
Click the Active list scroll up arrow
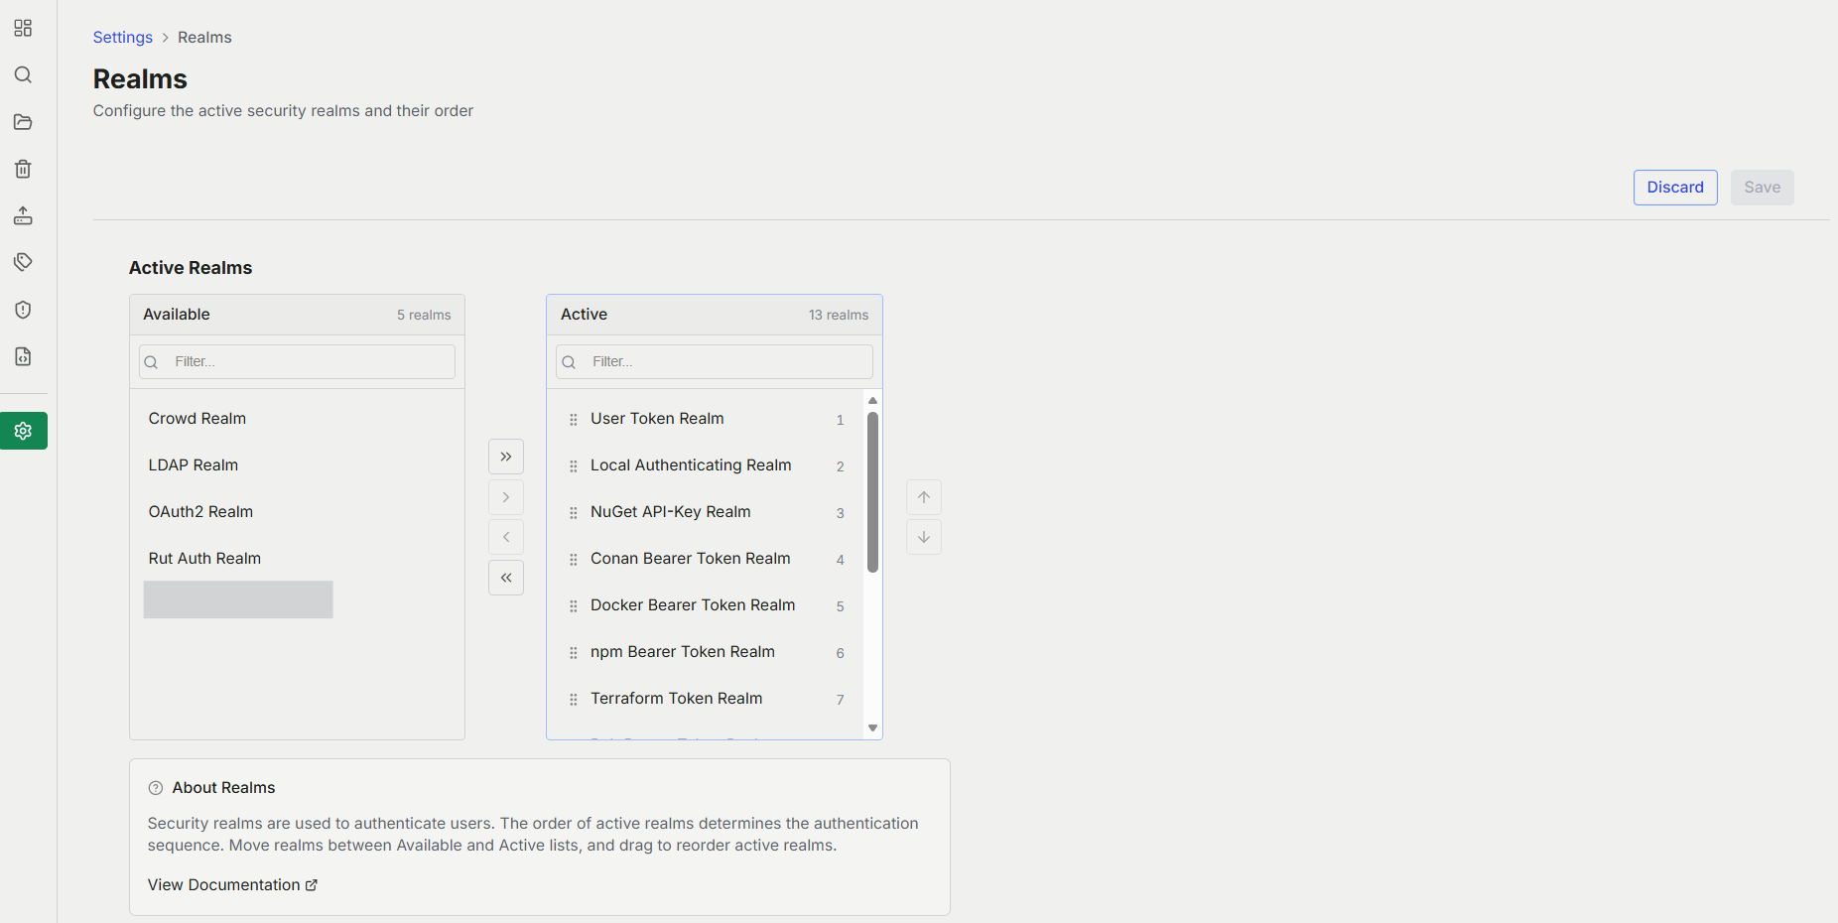tap(873, 401)
